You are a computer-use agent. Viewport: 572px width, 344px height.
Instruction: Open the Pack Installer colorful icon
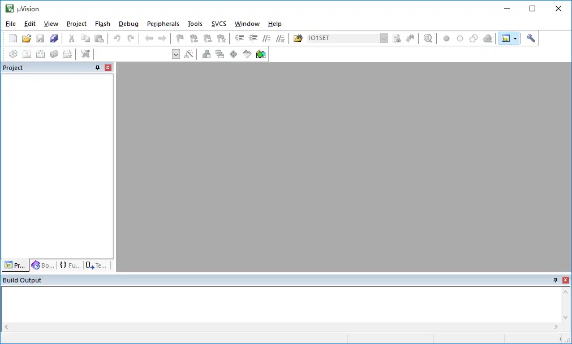(261, 54)
